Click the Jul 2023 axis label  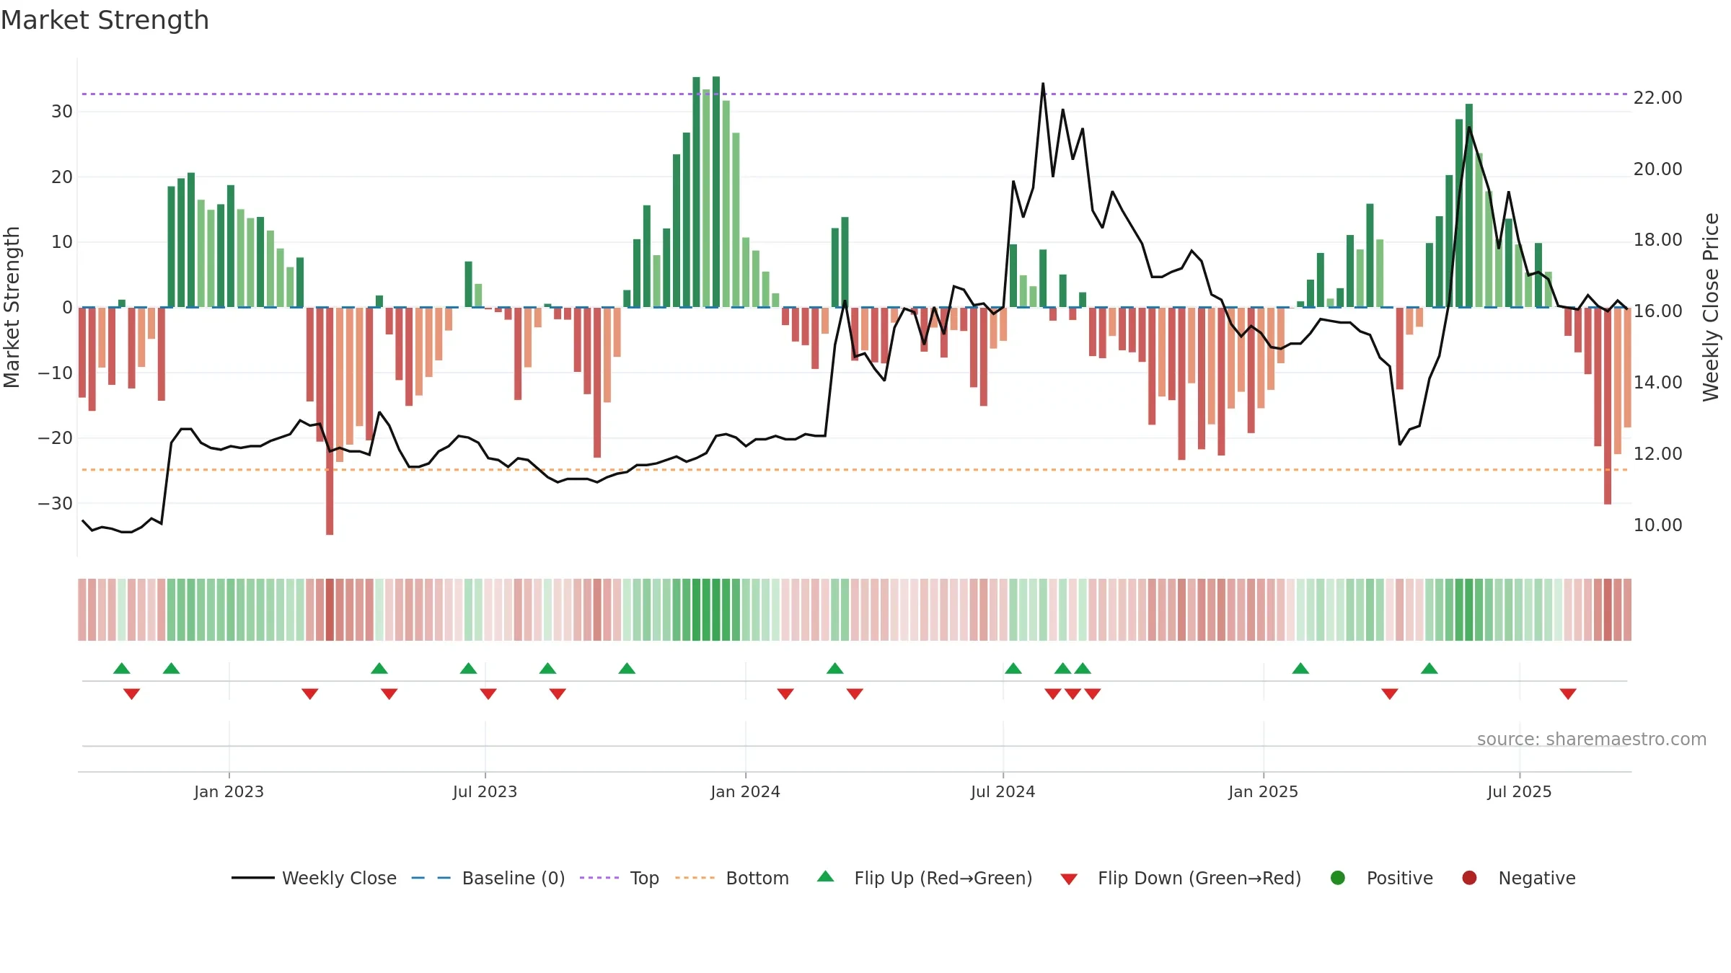[485, 791]
